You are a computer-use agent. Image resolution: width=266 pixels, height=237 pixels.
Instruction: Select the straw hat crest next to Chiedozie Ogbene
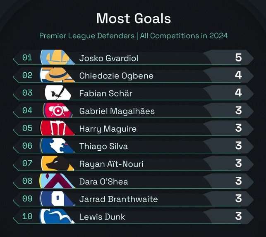coord(58,75)
